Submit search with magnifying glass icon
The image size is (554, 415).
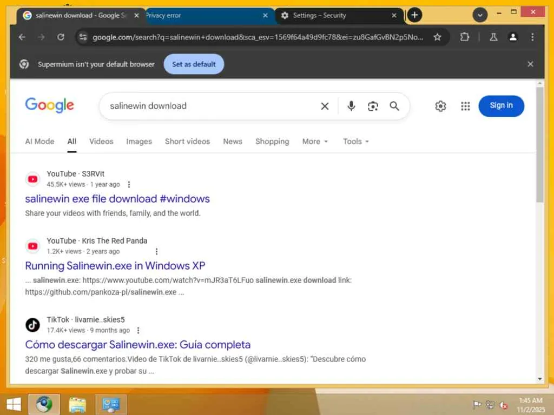tap(394, 106)
